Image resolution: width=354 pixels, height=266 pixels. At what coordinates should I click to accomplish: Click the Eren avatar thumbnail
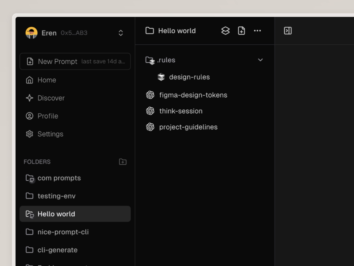32,33
